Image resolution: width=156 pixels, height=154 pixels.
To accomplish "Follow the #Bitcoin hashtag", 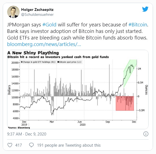I will (138, 24).
